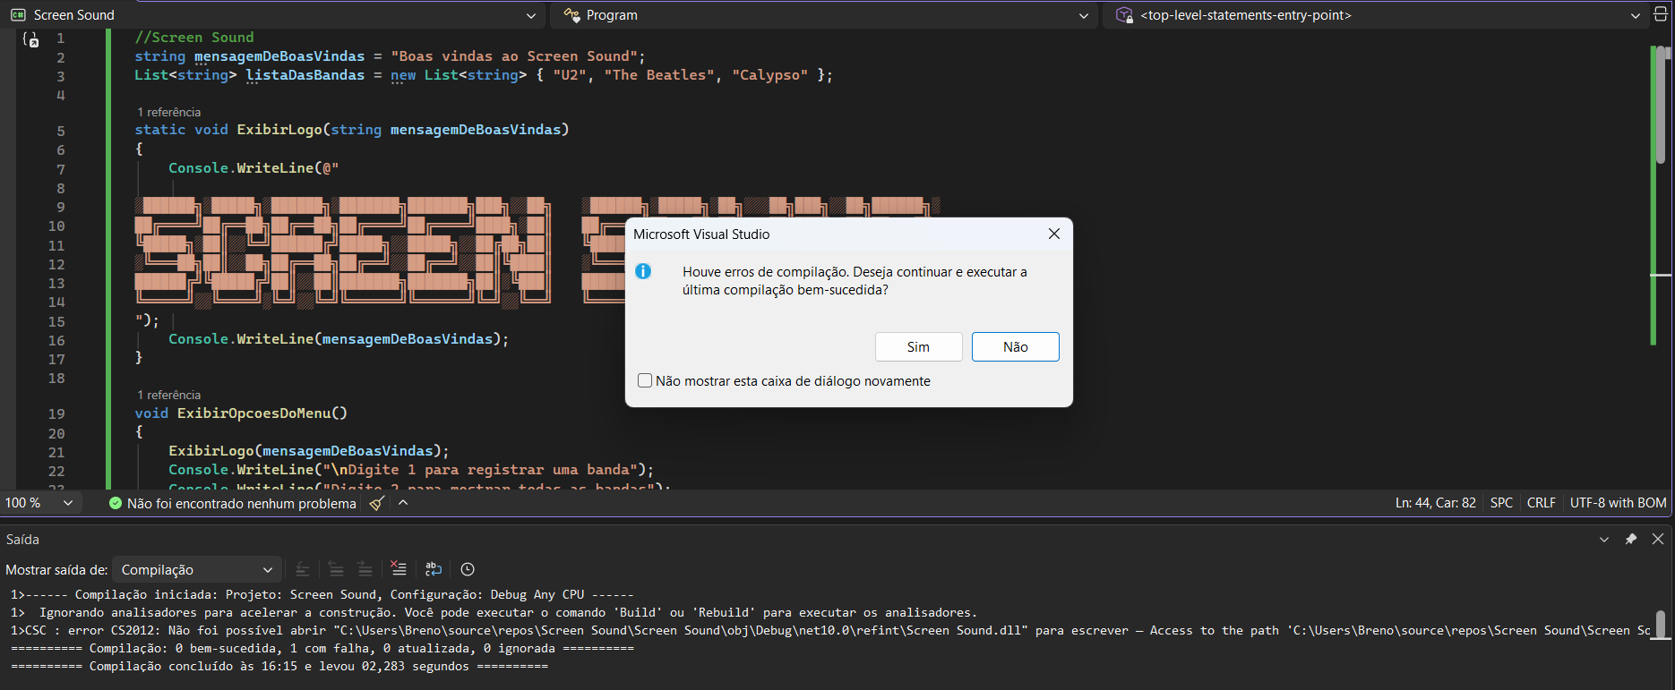
Task: Click '1 referência' above ExibirLogo
Action: [x=168, y=112]
